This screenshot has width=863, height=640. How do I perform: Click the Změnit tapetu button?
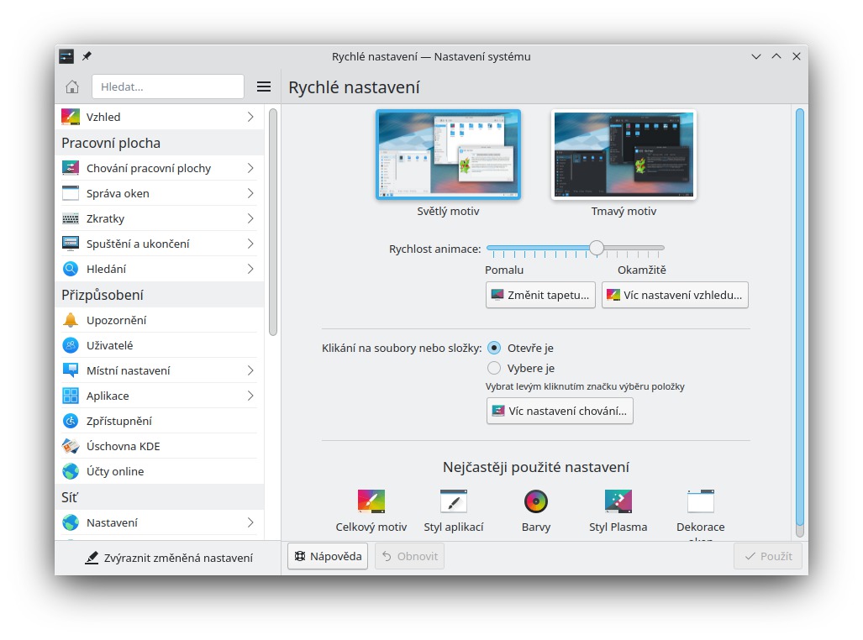tap(541, 295)
